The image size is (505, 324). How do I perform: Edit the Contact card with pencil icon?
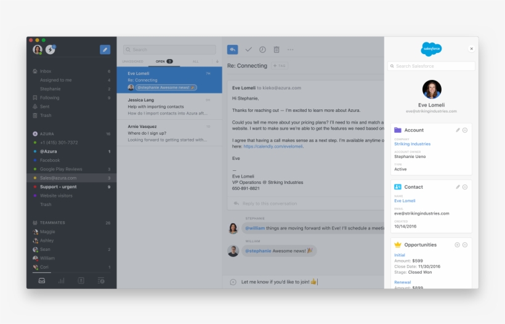click(458, 187)
